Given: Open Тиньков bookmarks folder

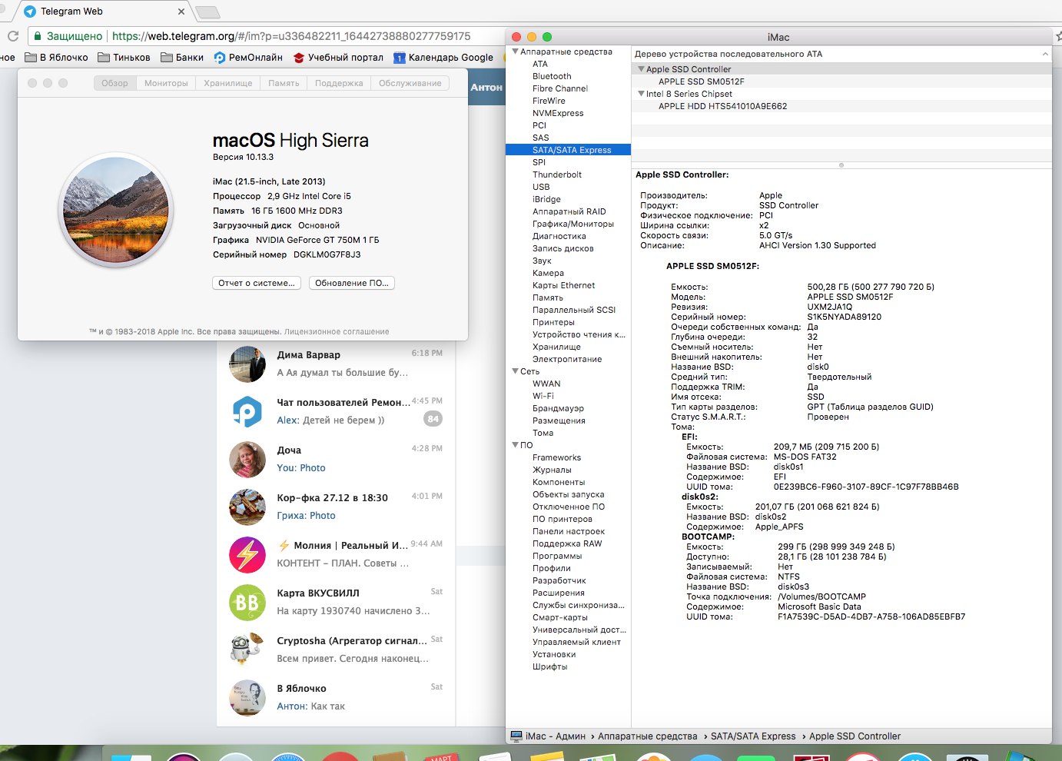Looking at the screenshot, I should (124, 58).
